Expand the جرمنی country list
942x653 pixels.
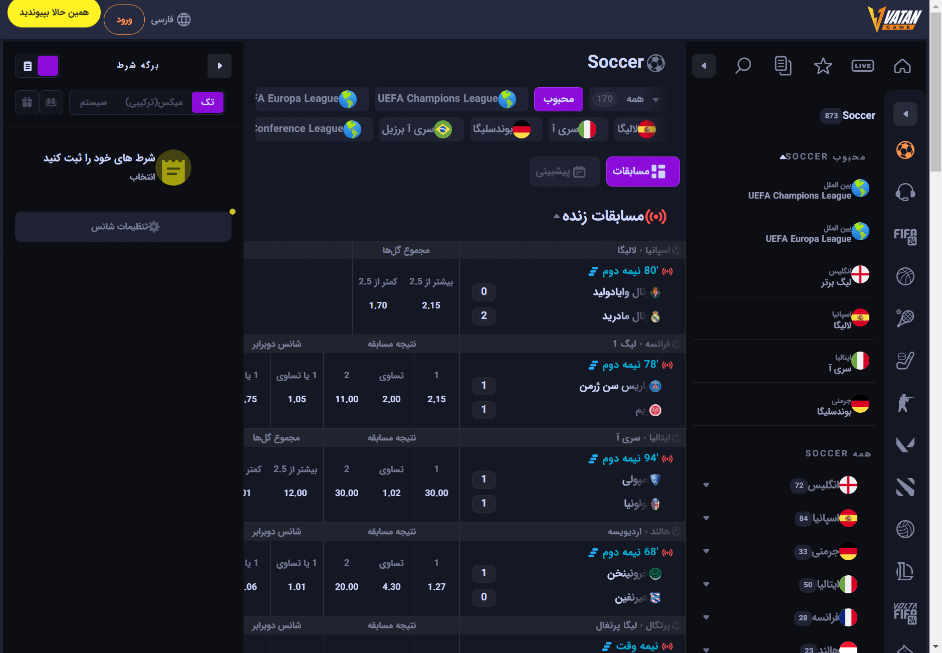pyautogui.click(x=706, y=551)
